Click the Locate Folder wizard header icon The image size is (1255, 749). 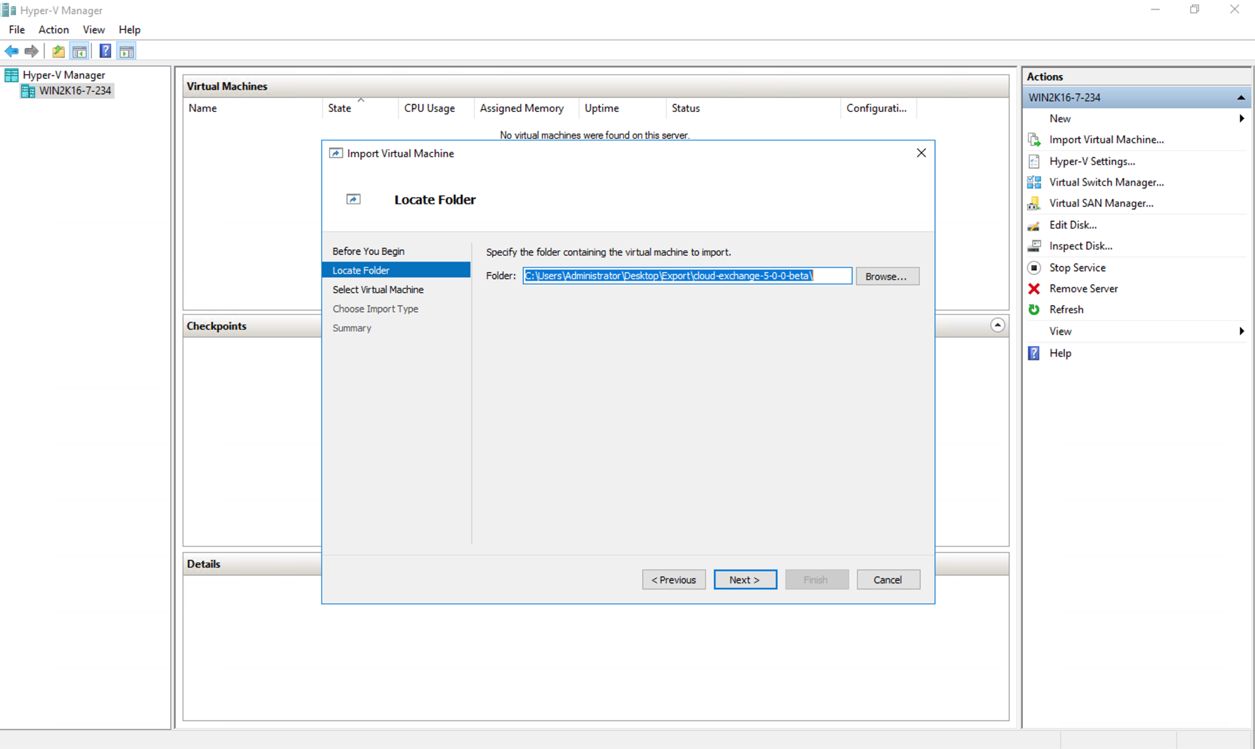click(354, 199)
